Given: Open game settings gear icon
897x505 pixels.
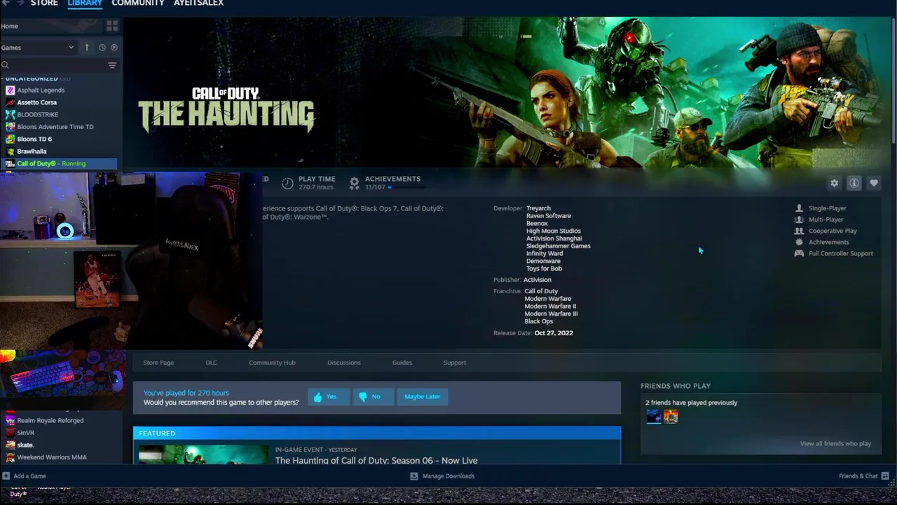Looking at the screenshot, I should 834,183.
